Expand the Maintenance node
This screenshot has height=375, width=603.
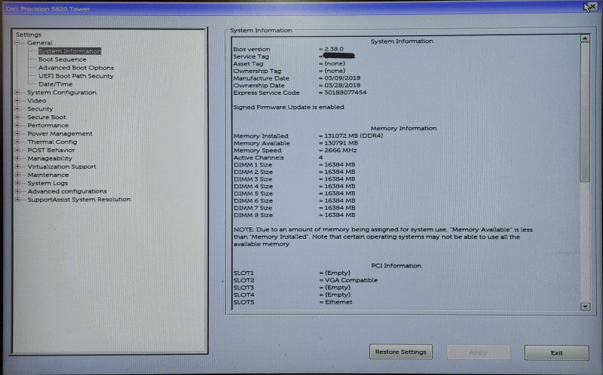pyautogui.click(x=17, y=175)
